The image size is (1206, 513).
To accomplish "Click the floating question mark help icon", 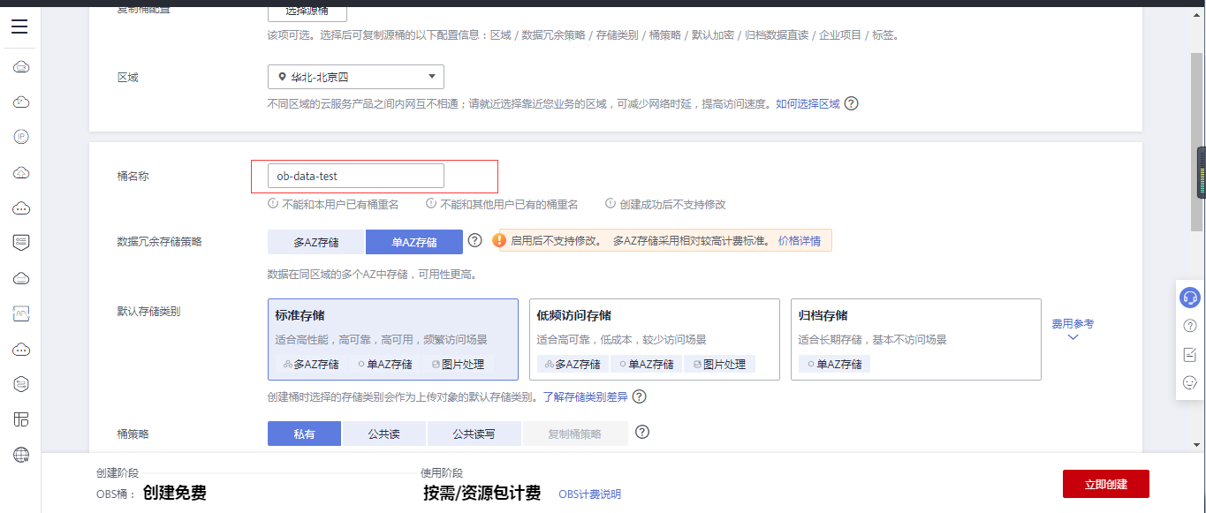I will click(1190, 326).
